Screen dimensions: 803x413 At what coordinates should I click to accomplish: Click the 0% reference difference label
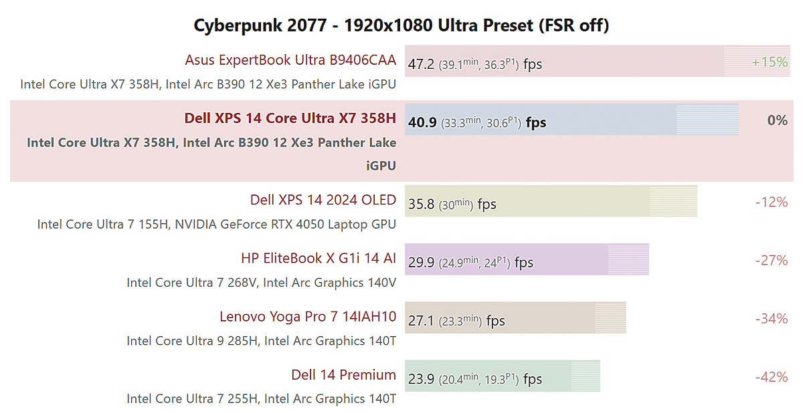pos(777,120)
